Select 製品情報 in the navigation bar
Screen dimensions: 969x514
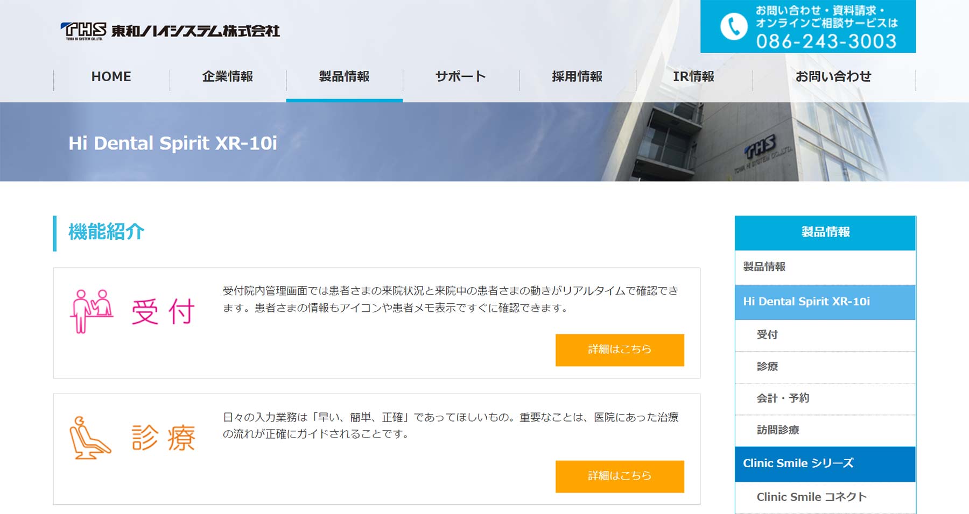pyautogui.click(x=345, y=76)
